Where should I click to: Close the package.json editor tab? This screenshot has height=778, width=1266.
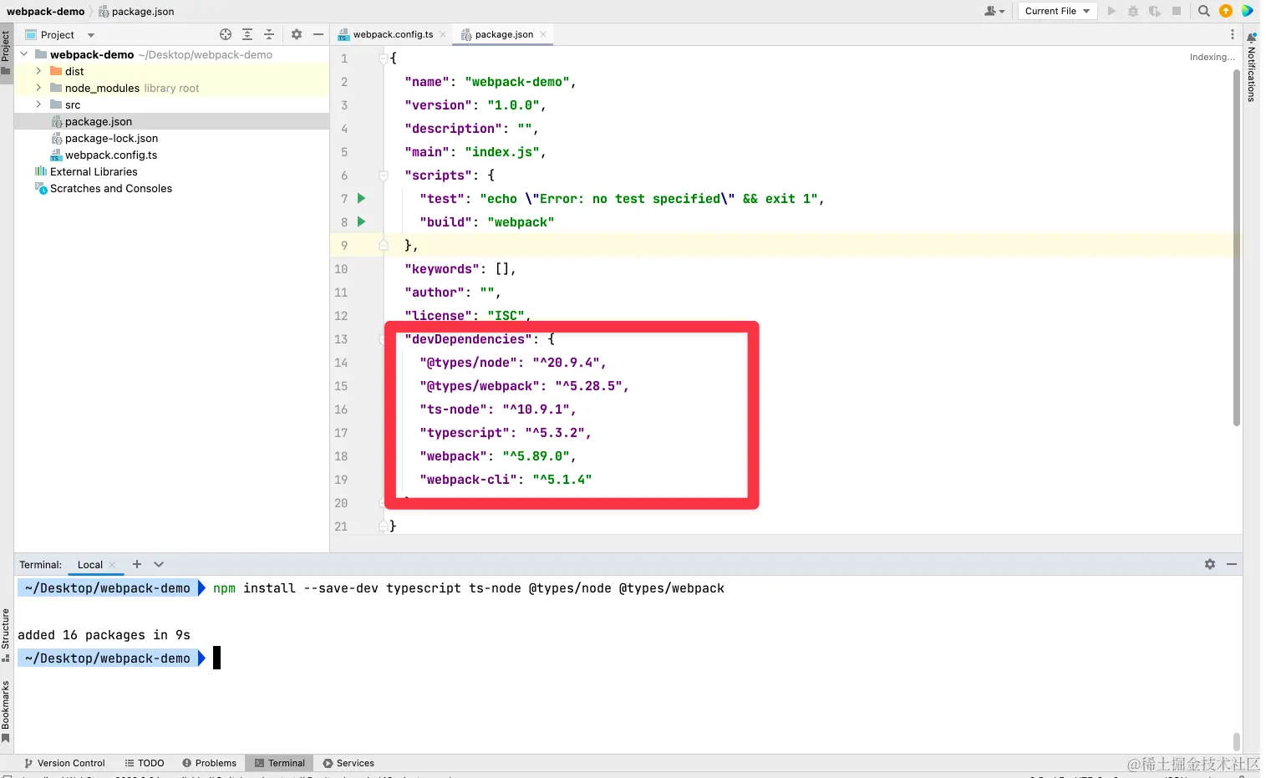(543, 34)
